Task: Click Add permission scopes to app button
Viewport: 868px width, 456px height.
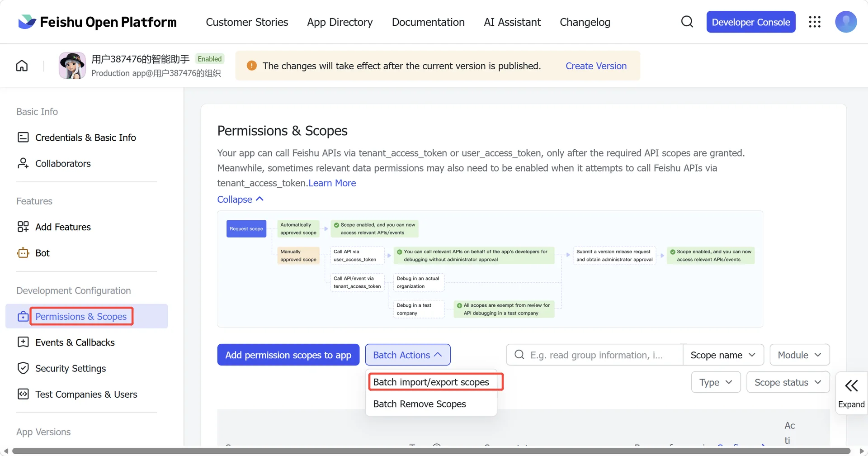Action: pos(288,355)
